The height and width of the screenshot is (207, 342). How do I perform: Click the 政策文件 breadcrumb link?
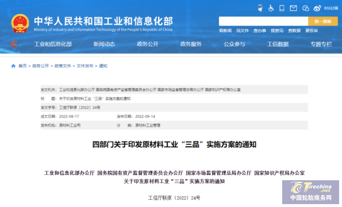(x=63, y=66)
